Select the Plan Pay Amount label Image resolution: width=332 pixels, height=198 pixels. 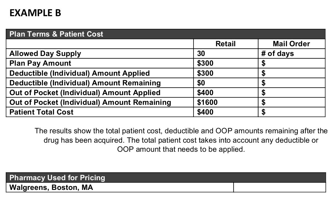(40, 63)
